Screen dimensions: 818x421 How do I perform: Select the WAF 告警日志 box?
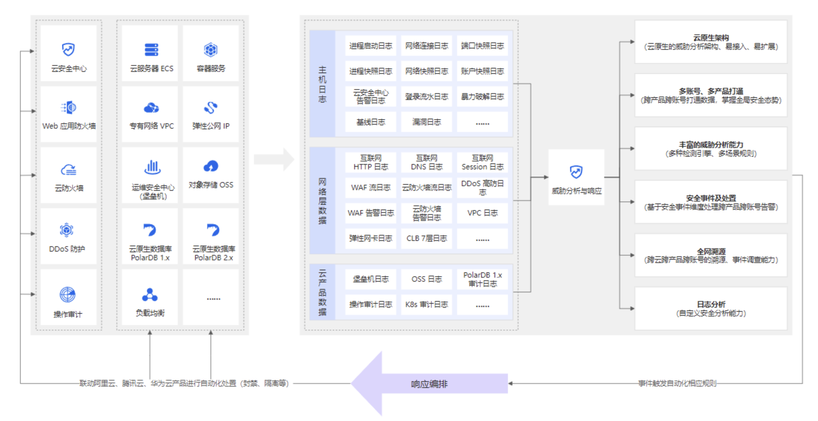tap(371, 213)
